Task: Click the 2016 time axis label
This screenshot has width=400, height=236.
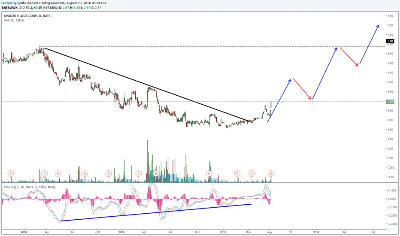Action: click(x=223, y=232)
